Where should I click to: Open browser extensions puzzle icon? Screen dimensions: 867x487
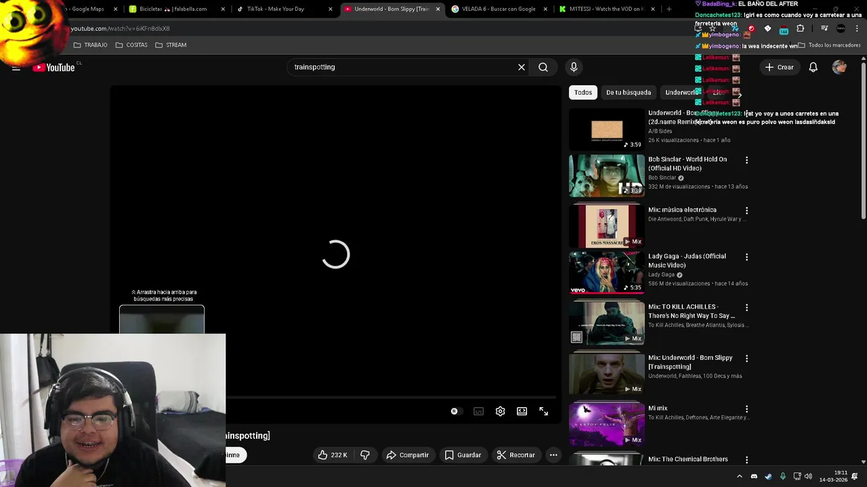tap(800, 28)
